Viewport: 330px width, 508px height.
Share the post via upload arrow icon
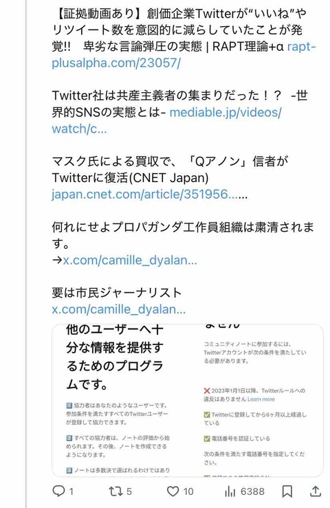(x=315, y=492)
